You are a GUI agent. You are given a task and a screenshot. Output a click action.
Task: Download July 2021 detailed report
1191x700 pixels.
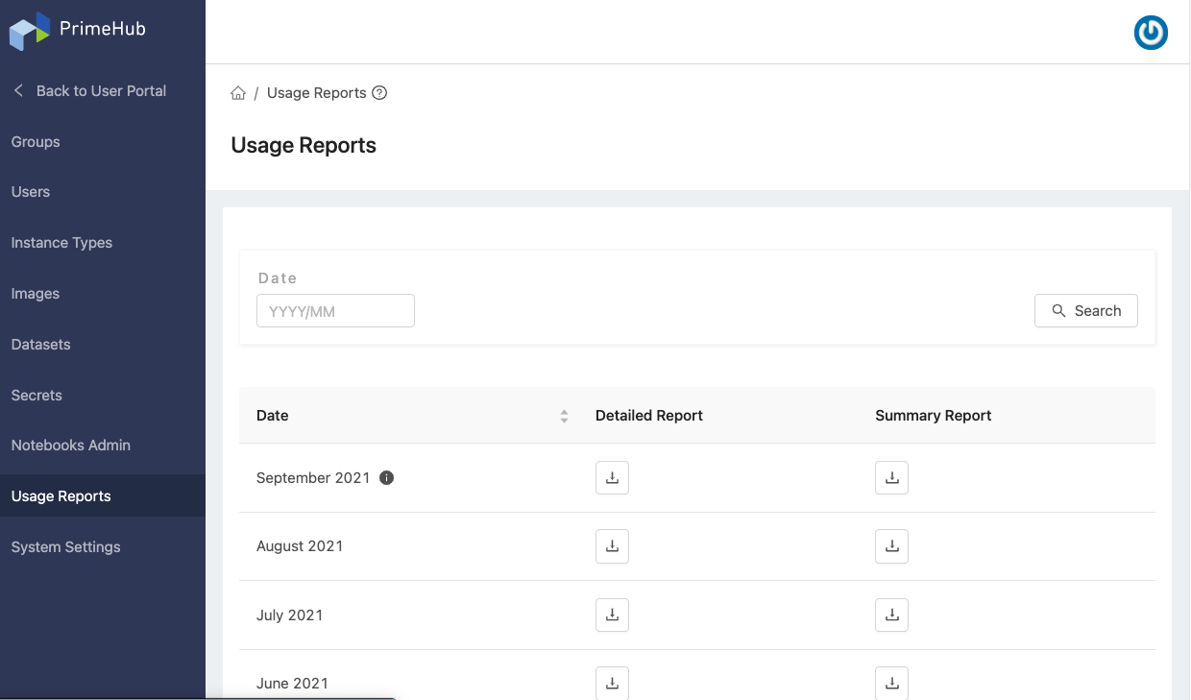pos(612,615)
